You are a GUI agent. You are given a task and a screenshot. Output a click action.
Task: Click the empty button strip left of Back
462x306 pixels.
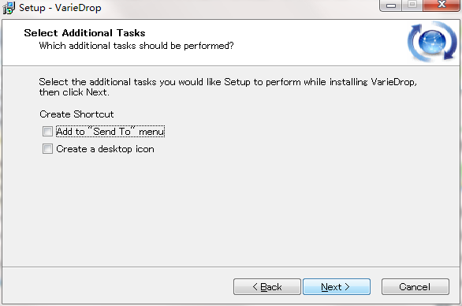click(x=117, y=286)
